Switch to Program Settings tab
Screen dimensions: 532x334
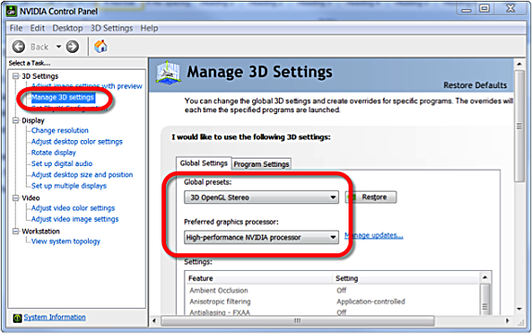pyautogui.click(x=261, y=164)
